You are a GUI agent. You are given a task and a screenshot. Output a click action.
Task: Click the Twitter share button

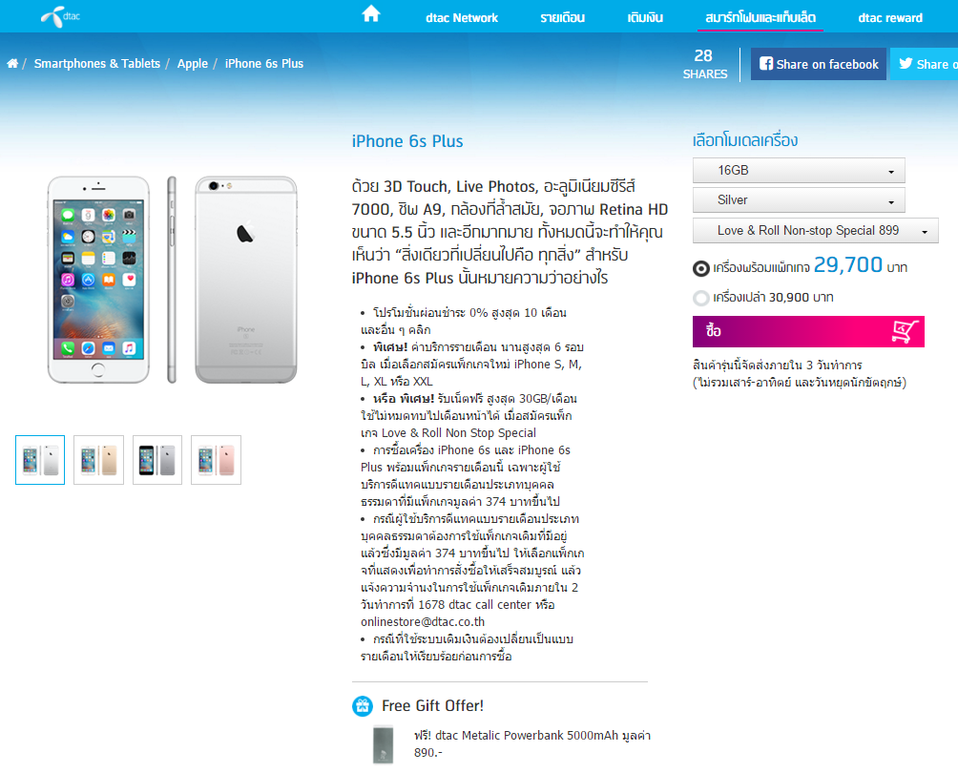click(924, 64)
